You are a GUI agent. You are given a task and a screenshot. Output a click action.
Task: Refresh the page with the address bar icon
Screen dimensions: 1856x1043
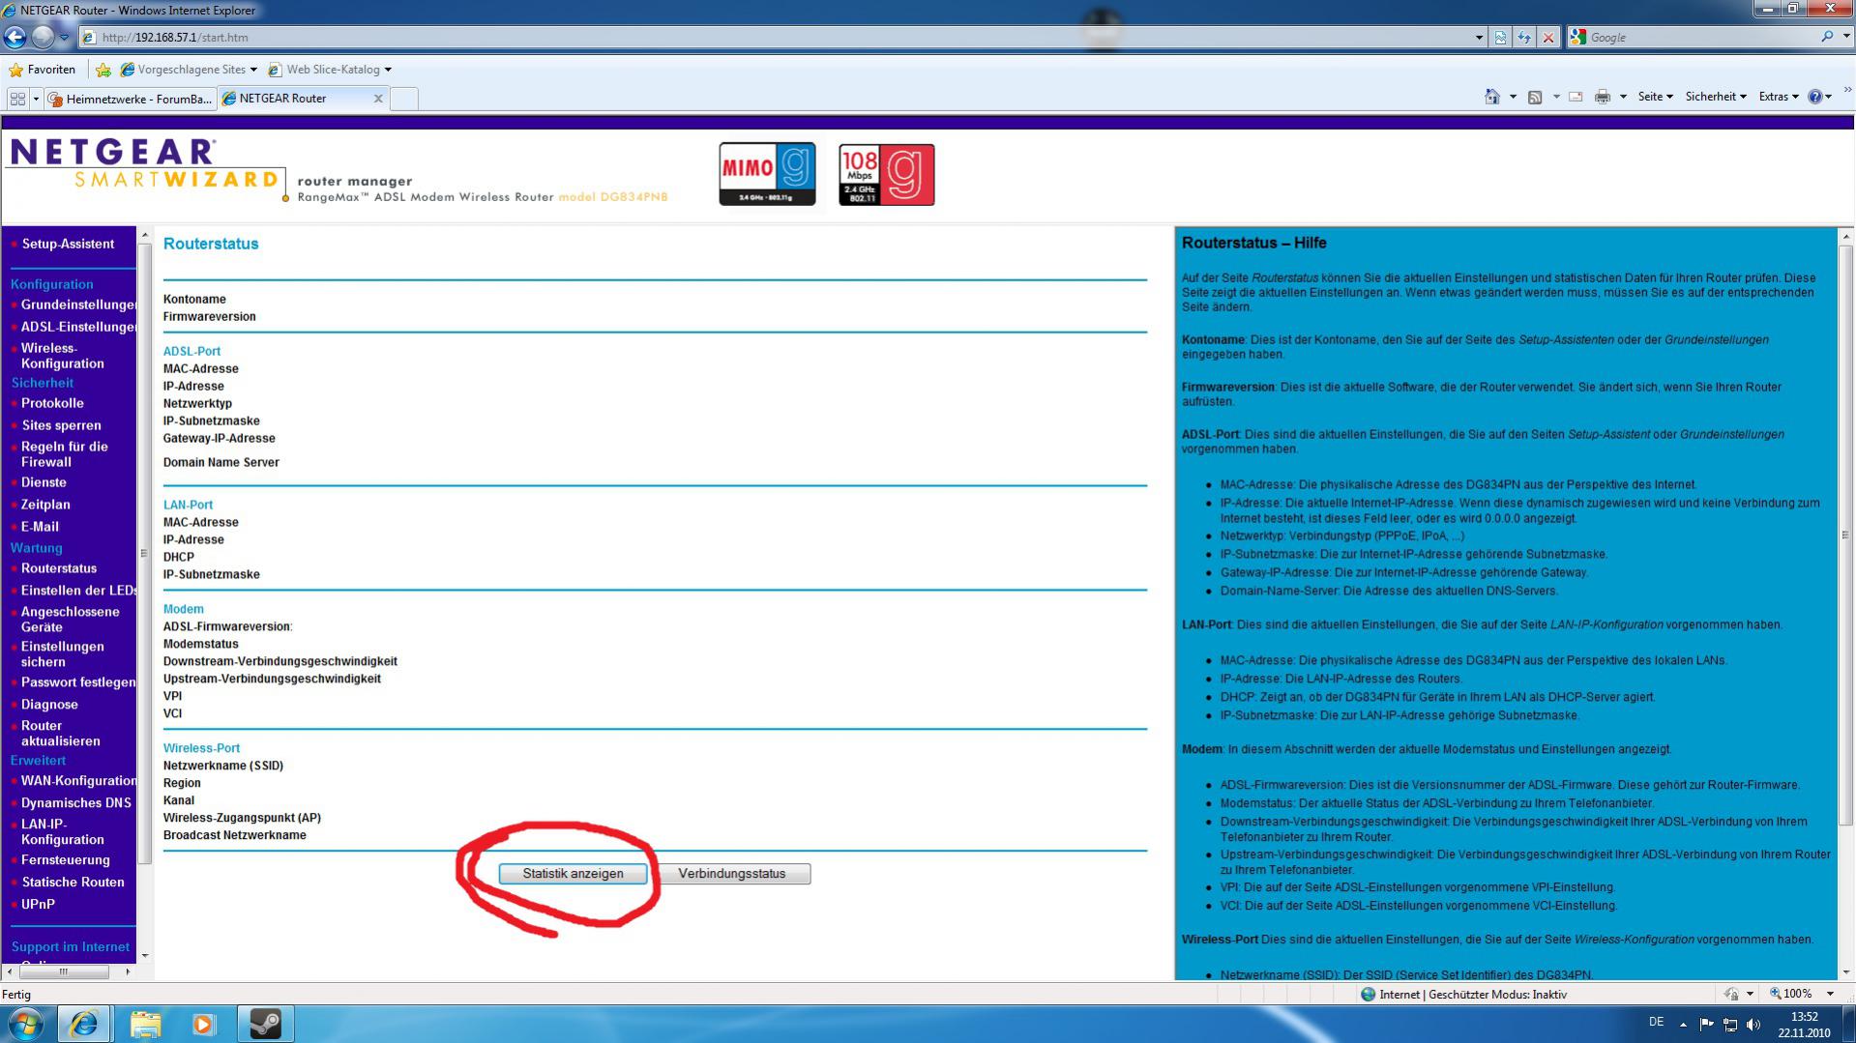(x=1524, y=38)
